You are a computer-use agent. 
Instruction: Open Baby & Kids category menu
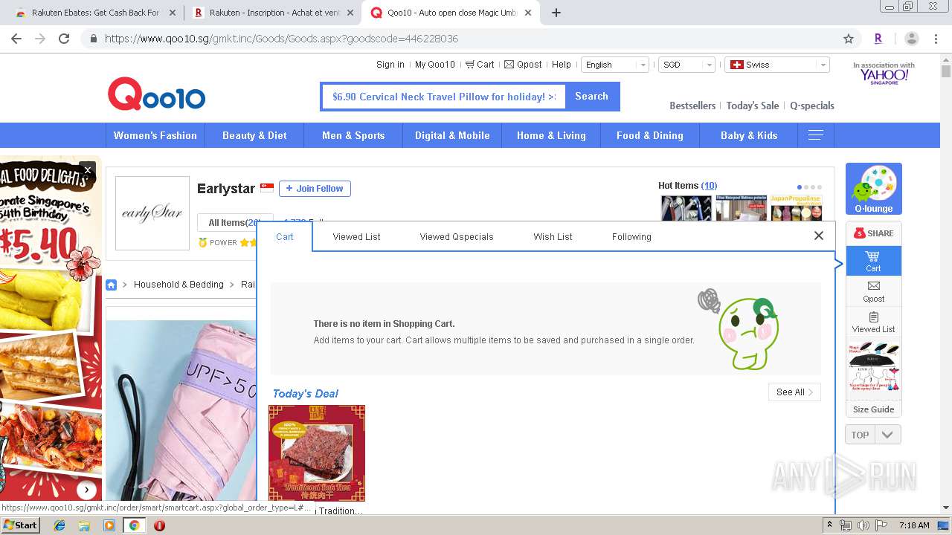[x=749, y=135]
